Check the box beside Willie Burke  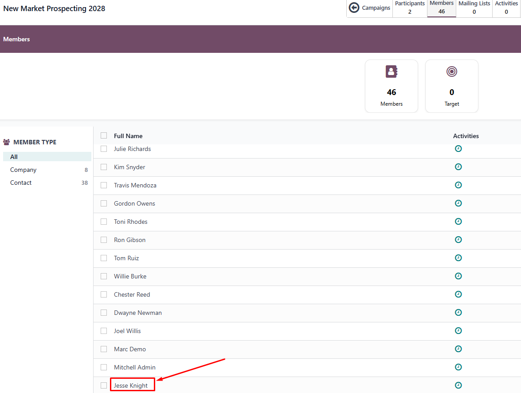pyautogui.click(x=104, y=276)
